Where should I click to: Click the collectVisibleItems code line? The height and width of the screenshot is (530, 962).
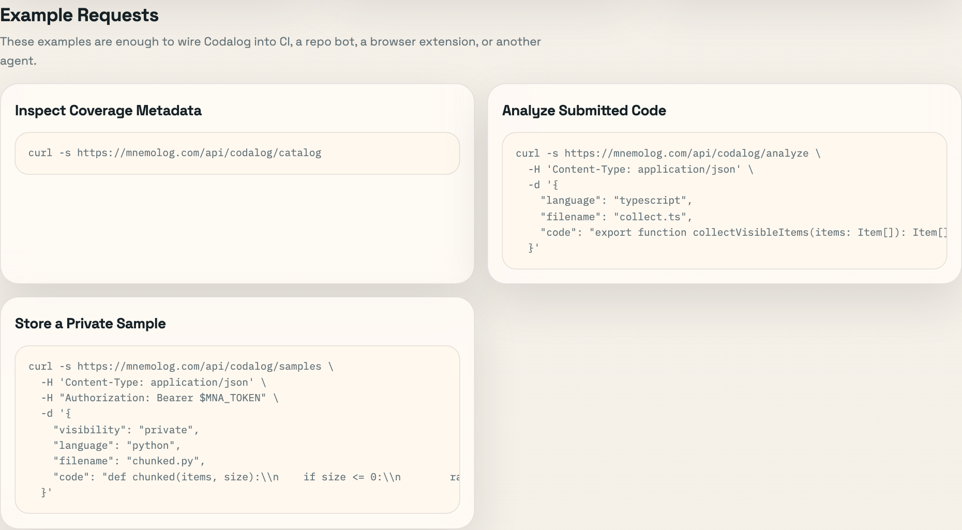click(743, 232)
